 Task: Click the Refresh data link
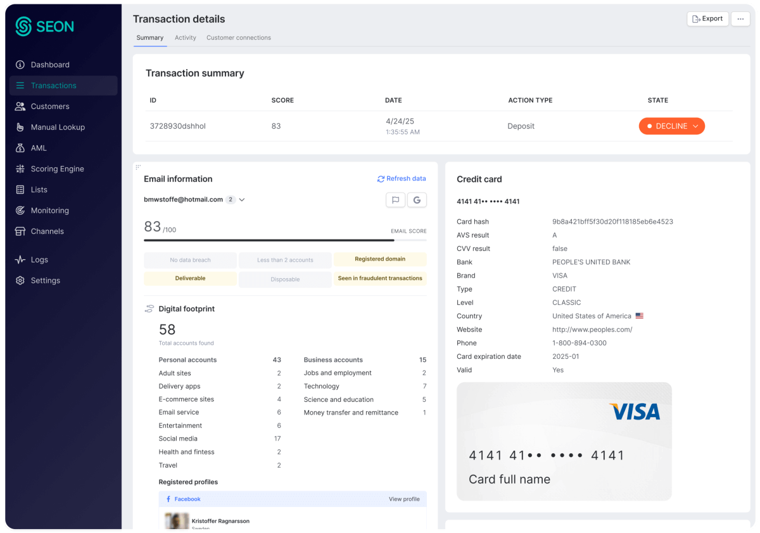402,179
